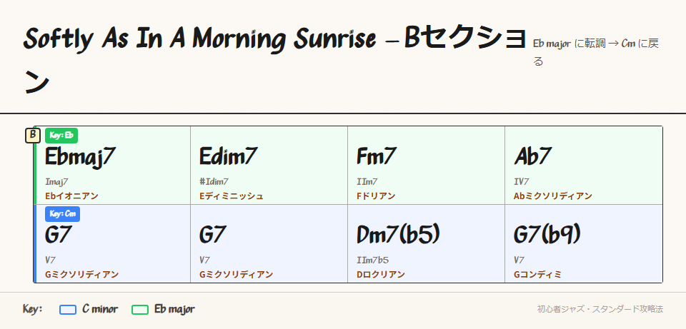Choose the G7(b9) chord name

click(547, 235)
